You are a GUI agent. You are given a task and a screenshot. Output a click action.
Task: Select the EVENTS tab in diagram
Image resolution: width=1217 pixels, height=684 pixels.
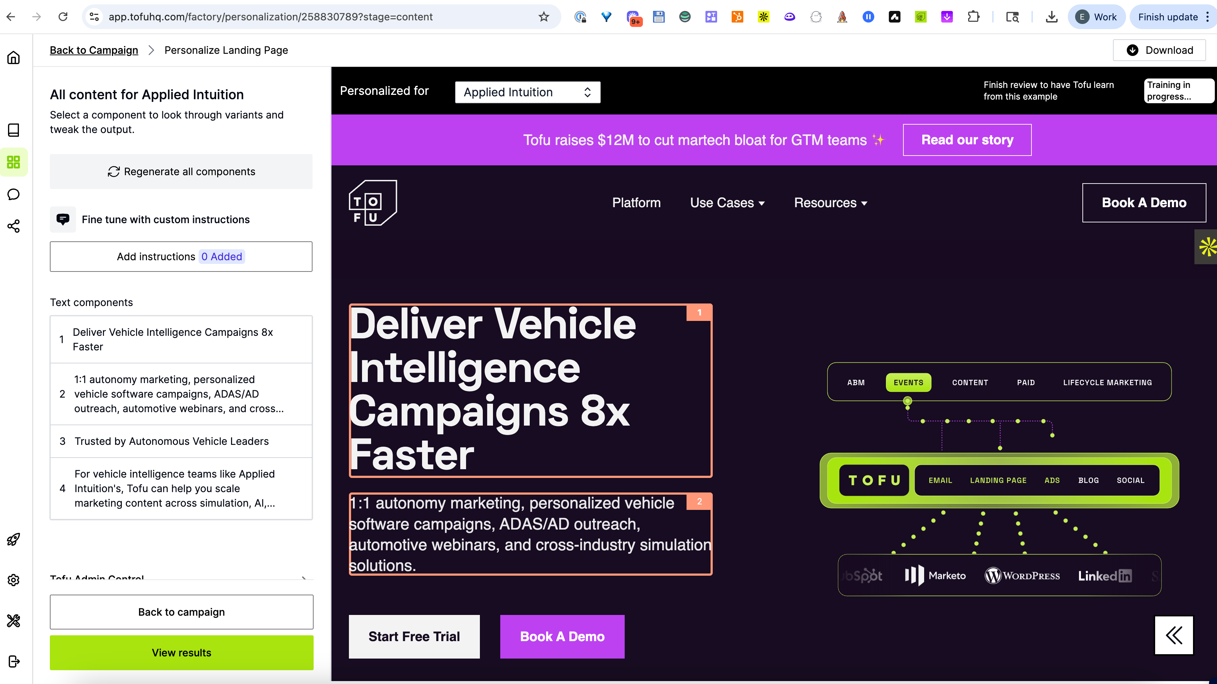pyautogui.click(x=908, y=382)
